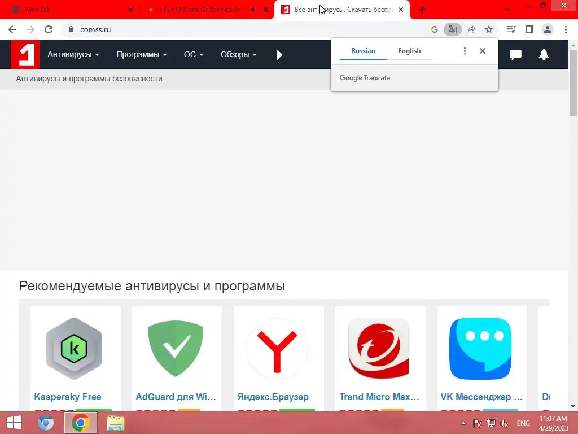The image size is (578, 434).
Task: Click the scrollbar down arrow
Action: pos(573,406)
